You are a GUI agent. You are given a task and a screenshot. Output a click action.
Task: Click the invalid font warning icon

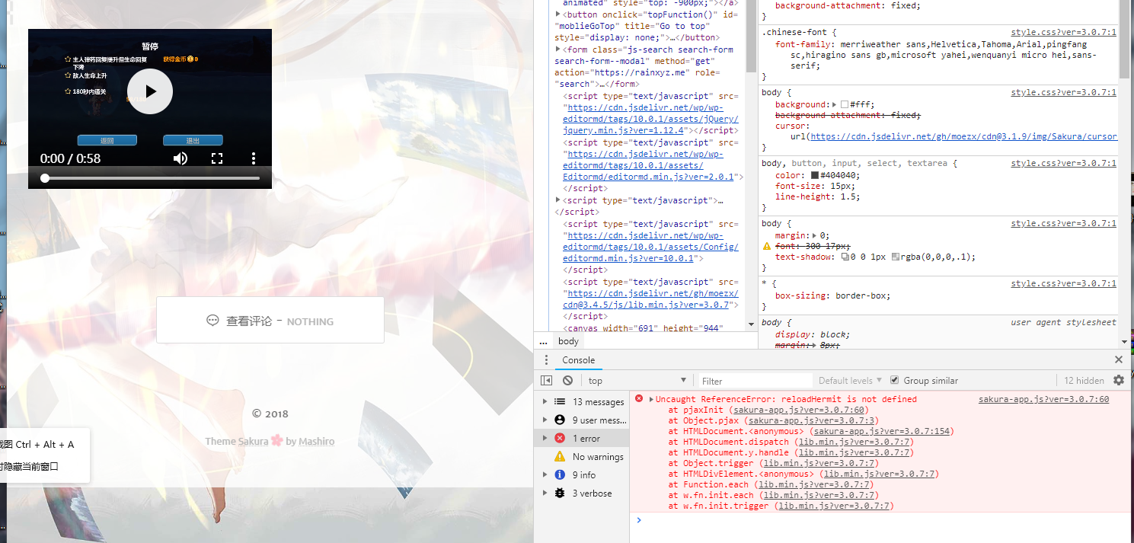767,247
